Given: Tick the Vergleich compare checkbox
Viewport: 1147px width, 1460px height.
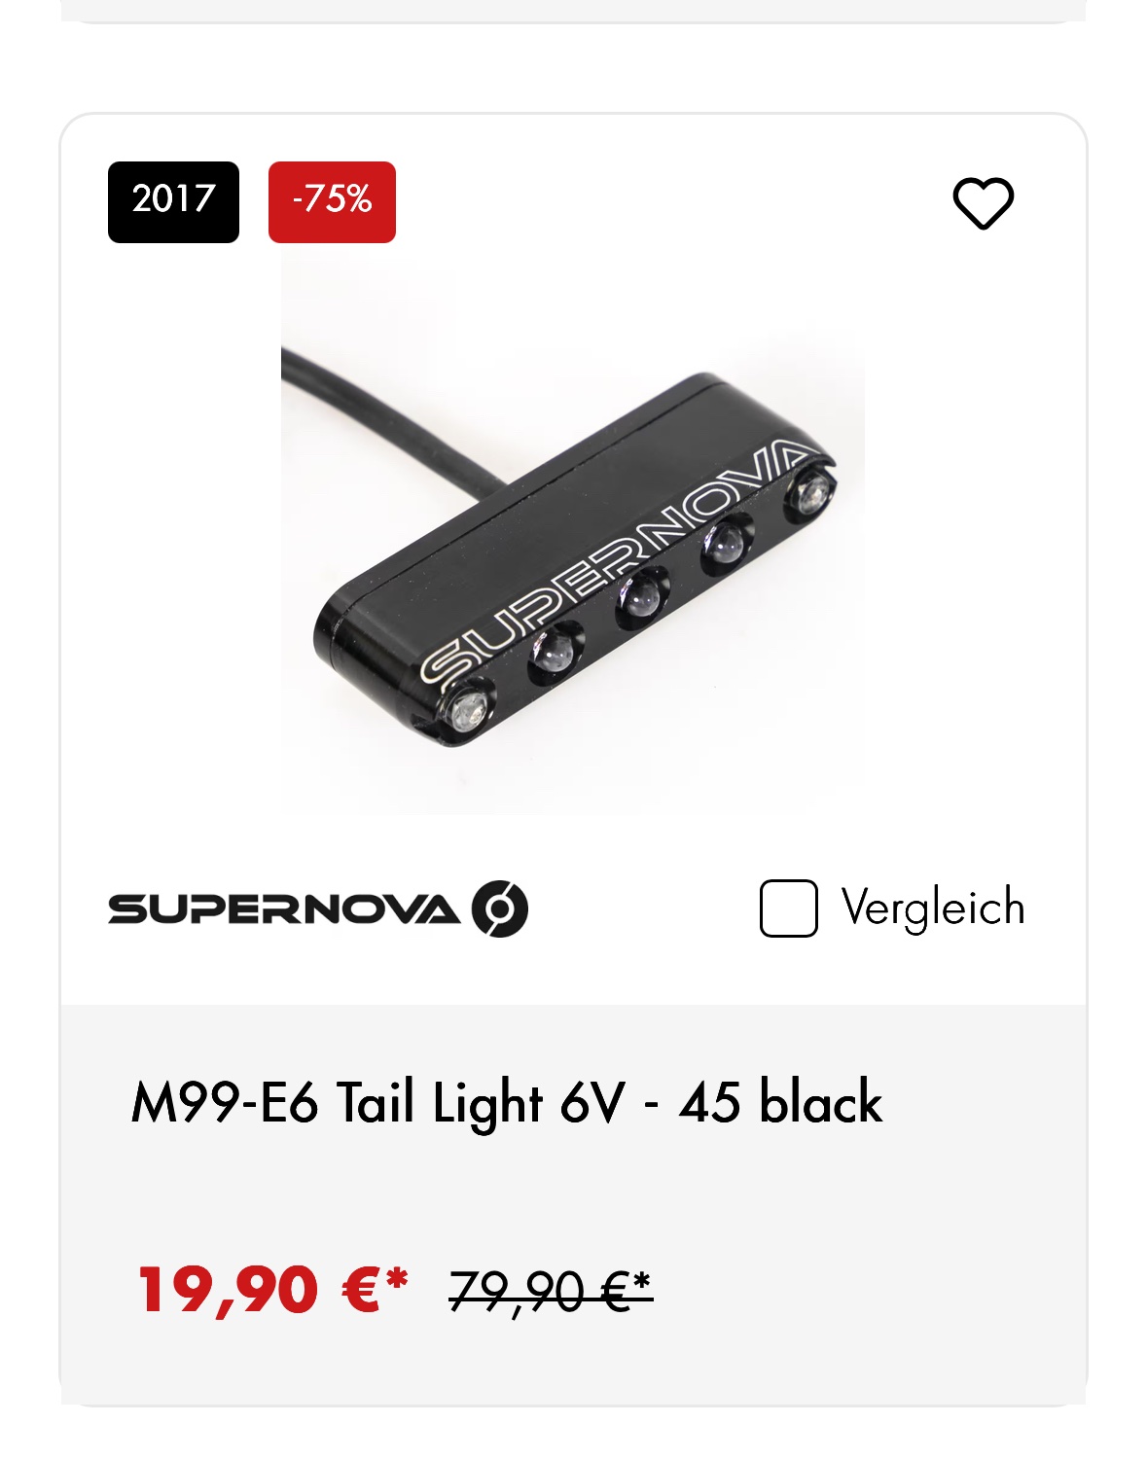Looking at the screenshot, I should coord(788,908).
